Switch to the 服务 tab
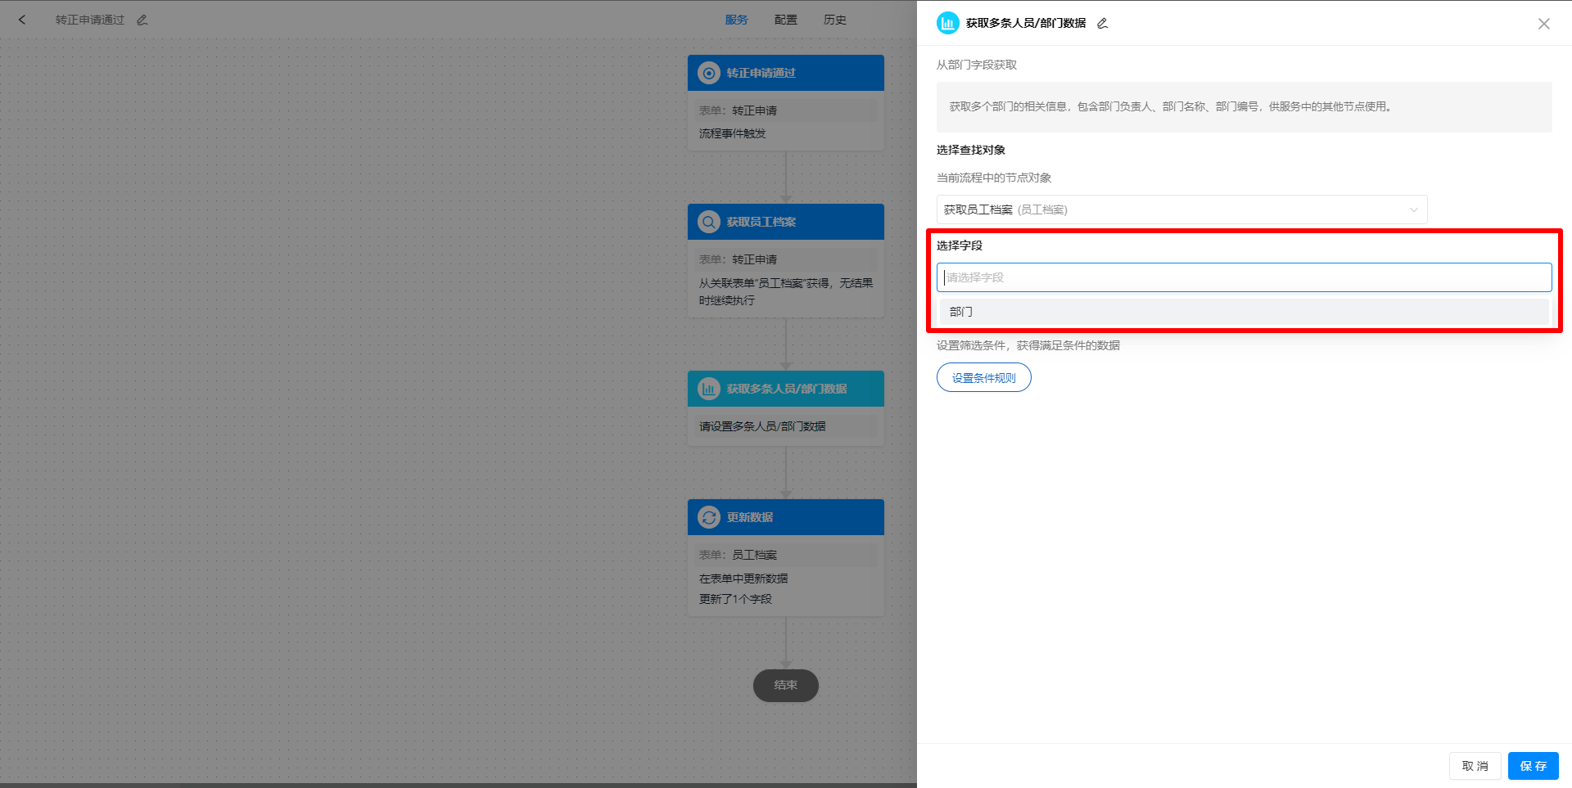Screen dimensions: 1572x788 point(736,20)
